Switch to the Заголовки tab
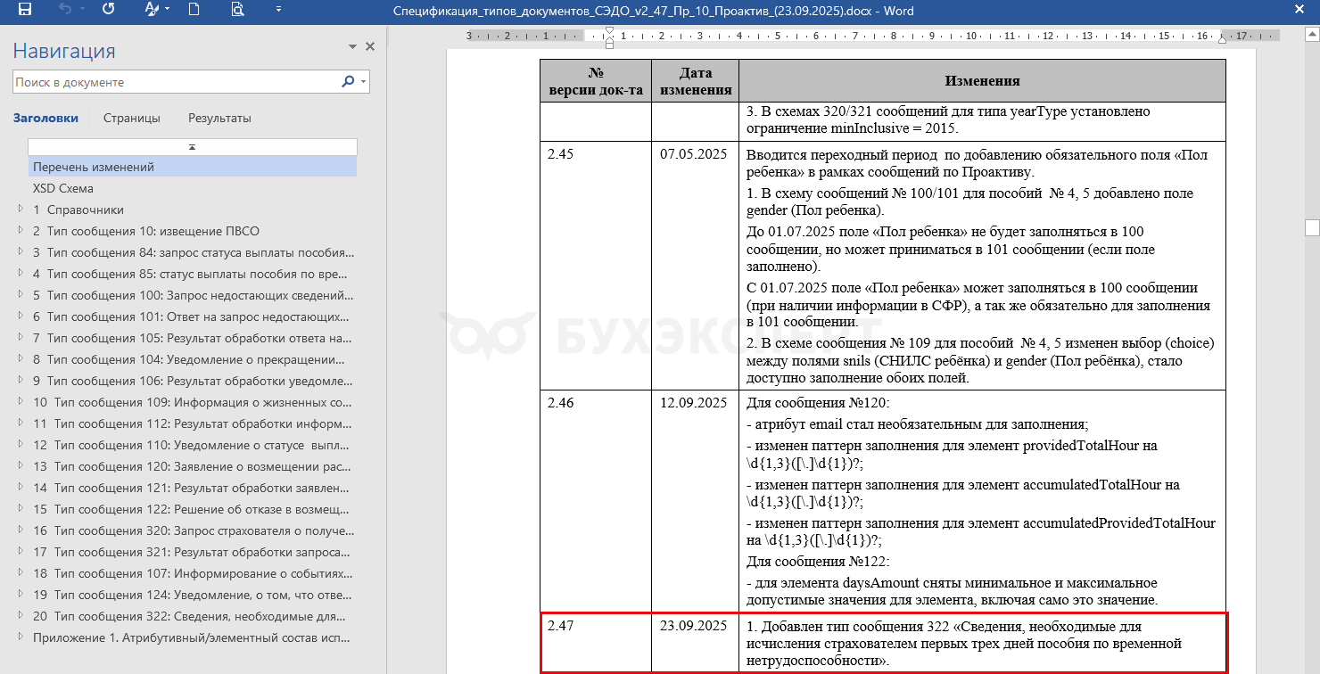Screen dimensions: 1320x674 [x=45, y=118]
